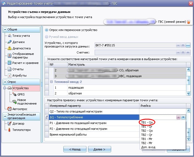Clear the Счетчик field
This screenshot has height=157, width=194.
(183, 52)
